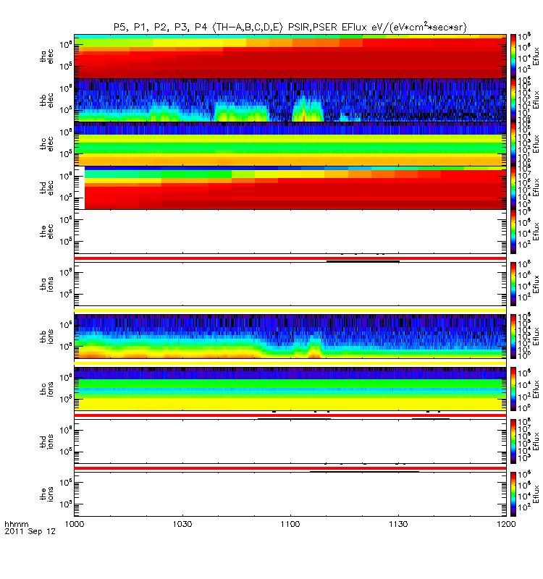The image size is (543, 579).
Task: Select the yellow bar below thb ions panel
Action: 290,363
